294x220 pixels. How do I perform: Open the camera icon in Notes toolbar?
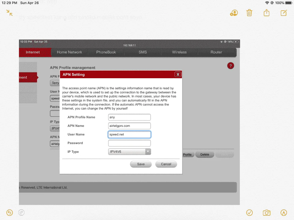(266, 213)
